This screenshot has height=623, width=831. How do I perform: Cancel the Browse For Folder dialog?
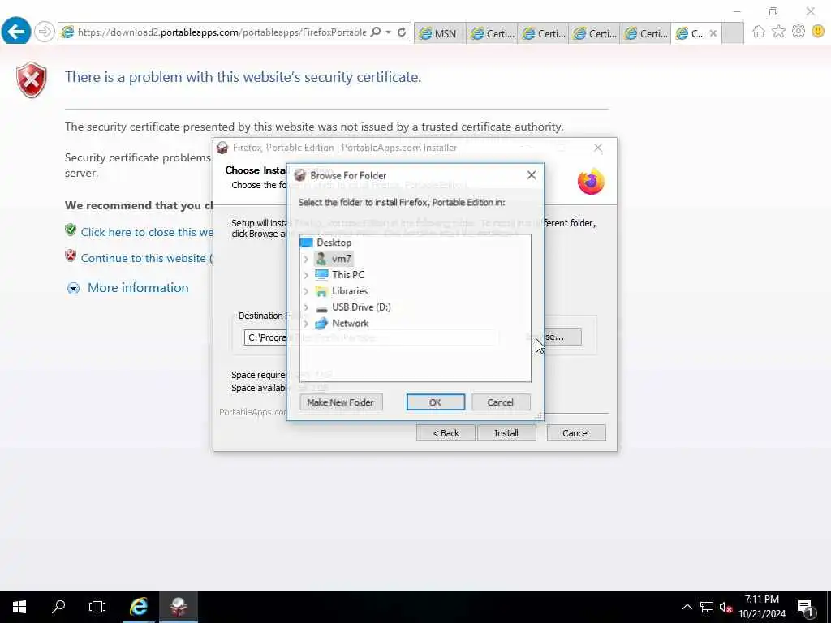[500, 402]
